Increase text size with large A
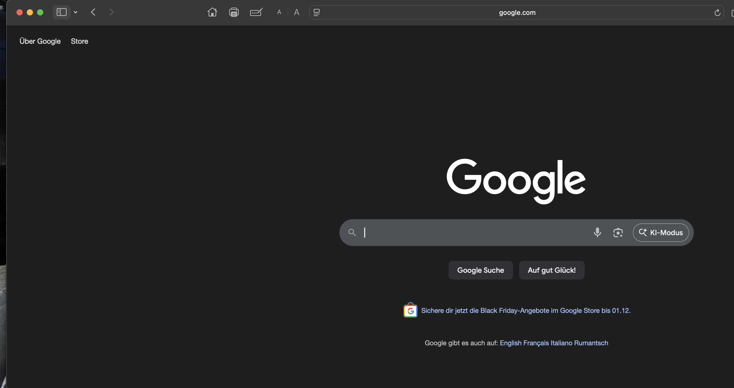This screenshot has width=734, height=388. (x=296, y=12)
